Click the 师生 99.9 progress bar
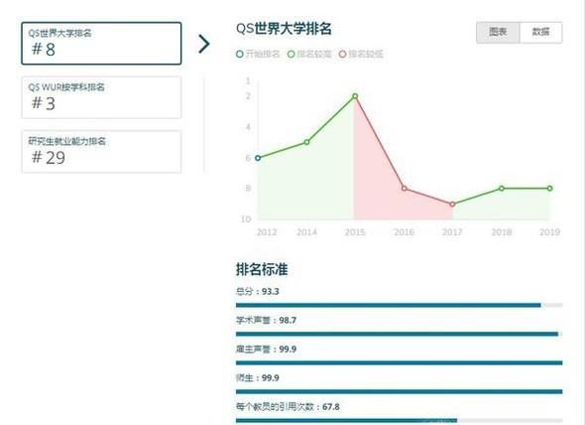Viewport: 585px width, 425px height. click(x=400, y=391)
